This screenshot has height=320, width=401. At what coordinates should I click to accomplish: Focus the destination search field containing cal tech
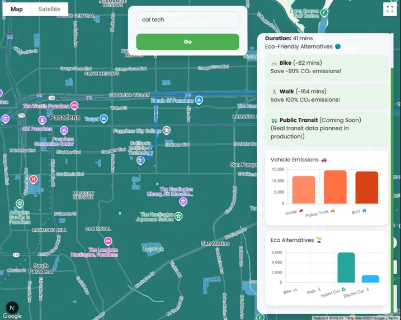coord(187,20)
